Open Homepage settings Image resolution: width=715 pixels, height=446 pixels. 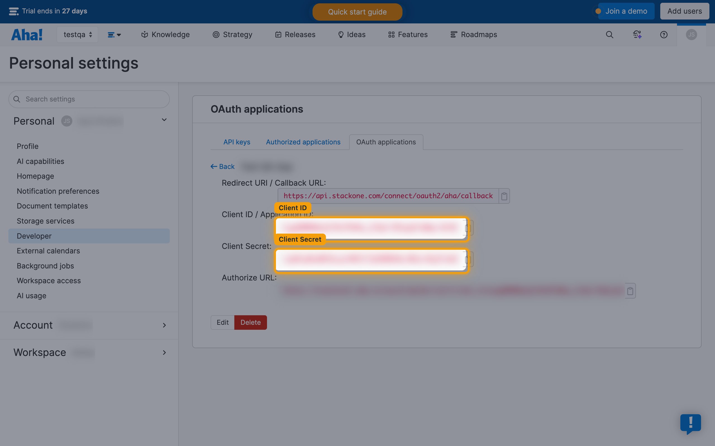coord(35,176)
